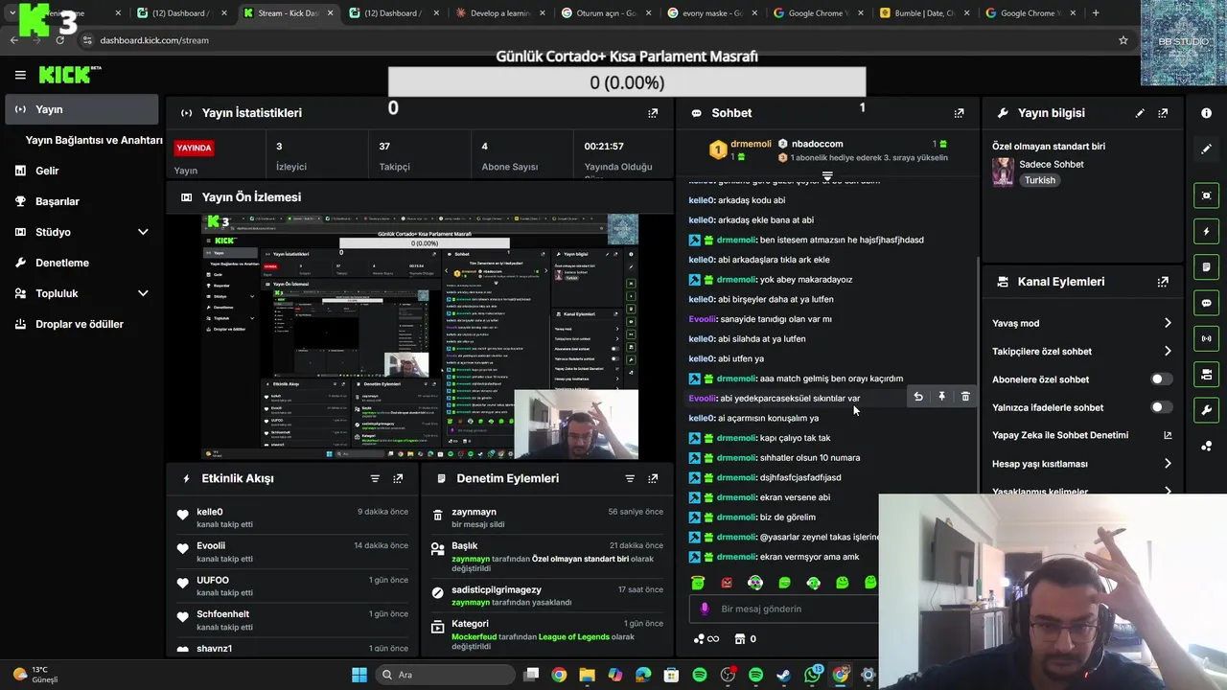Switch to the Bumble browser tab

(925, 13)
